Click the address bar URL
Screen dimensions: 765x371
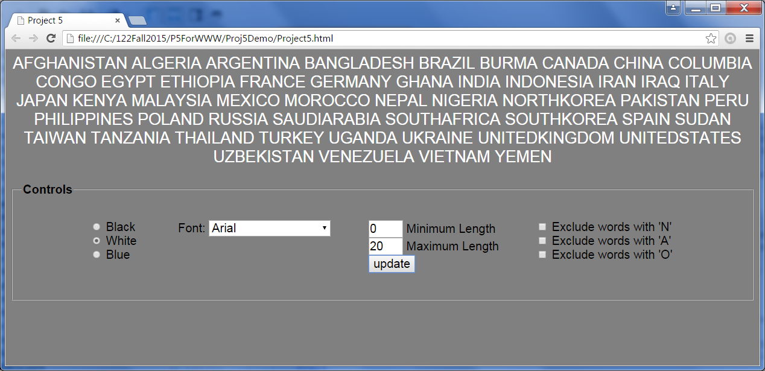[206, 39]
